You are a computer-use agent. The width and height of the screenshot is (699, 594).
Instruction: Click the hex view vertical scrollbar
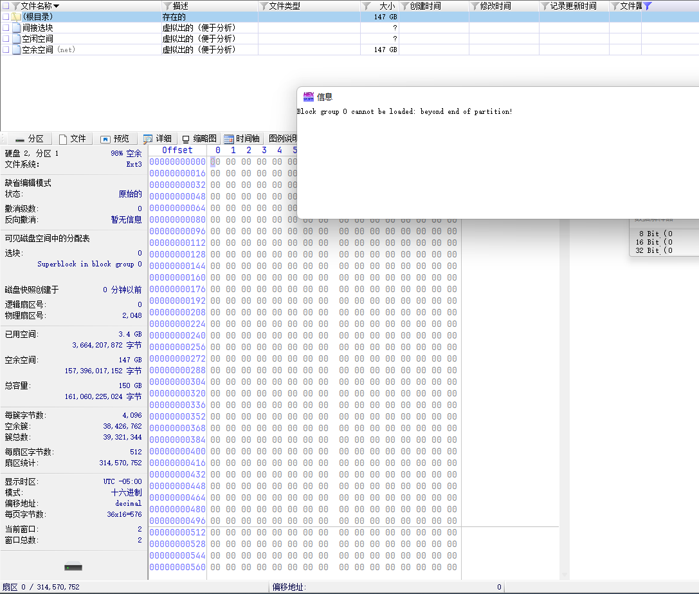565,397
